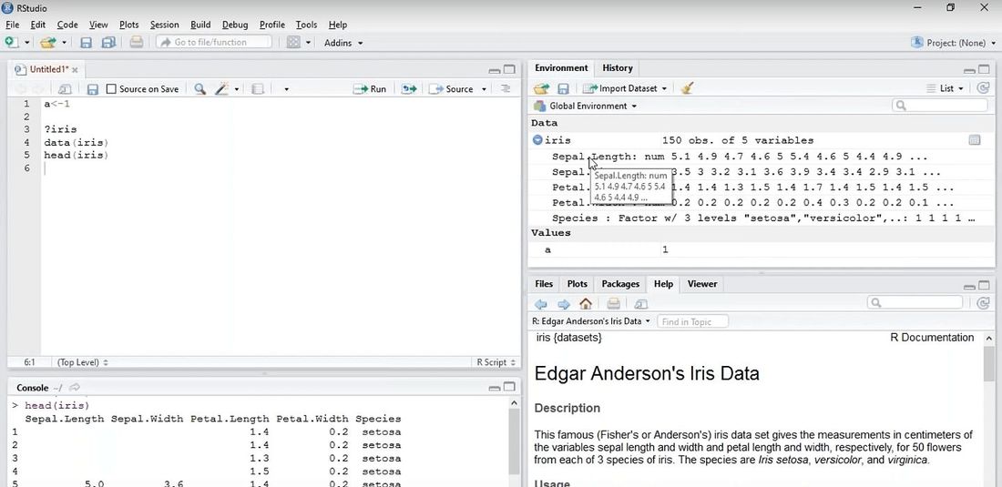Switch to the Packages tab

click(619, 283)
